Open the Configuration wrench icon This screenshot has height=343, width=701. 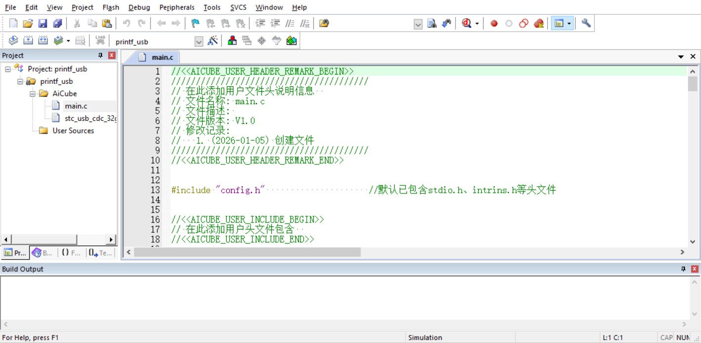point(586,23)
